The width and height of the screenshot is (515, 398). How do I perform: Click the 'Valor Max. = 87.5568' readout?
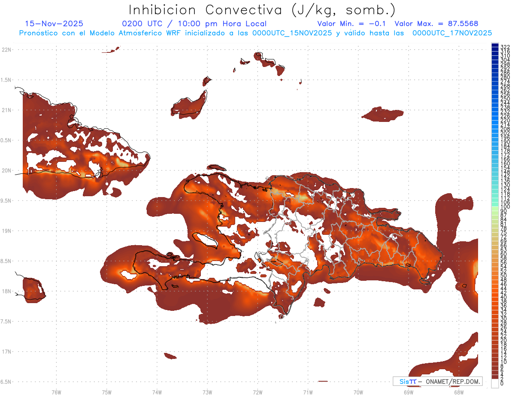[436, 24]
